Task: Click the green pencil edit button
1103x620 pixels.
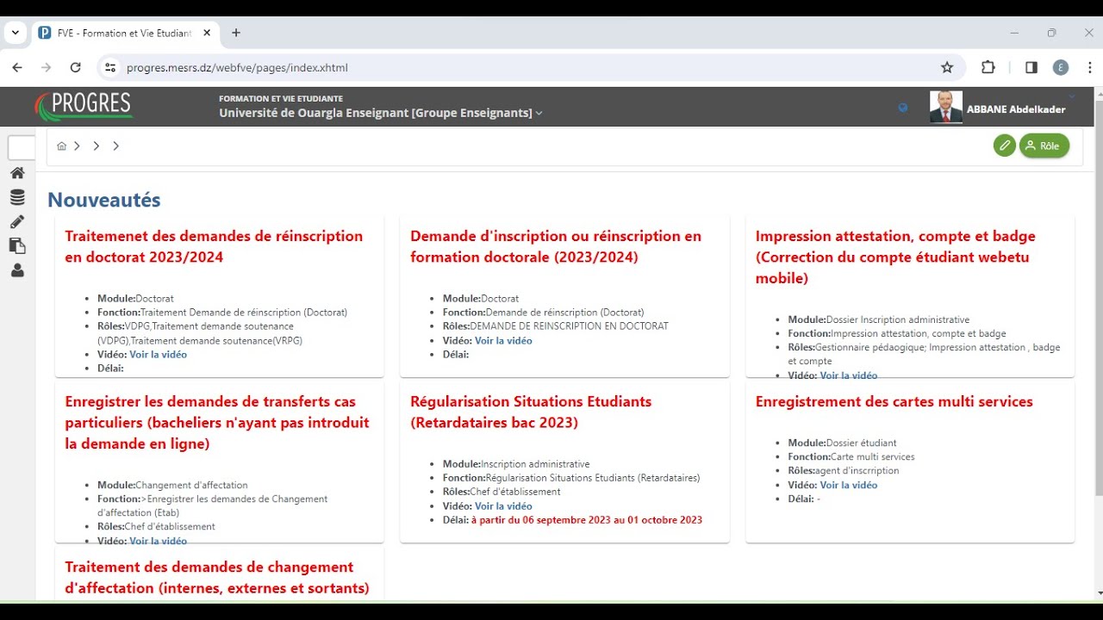Action: (x=1004, y=146)
